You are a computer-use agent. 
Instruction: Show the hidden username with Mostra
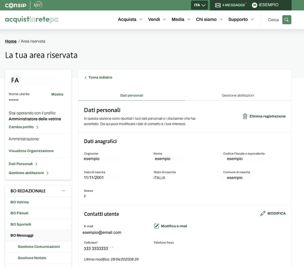pyautogui.click(x=57, y=94)
